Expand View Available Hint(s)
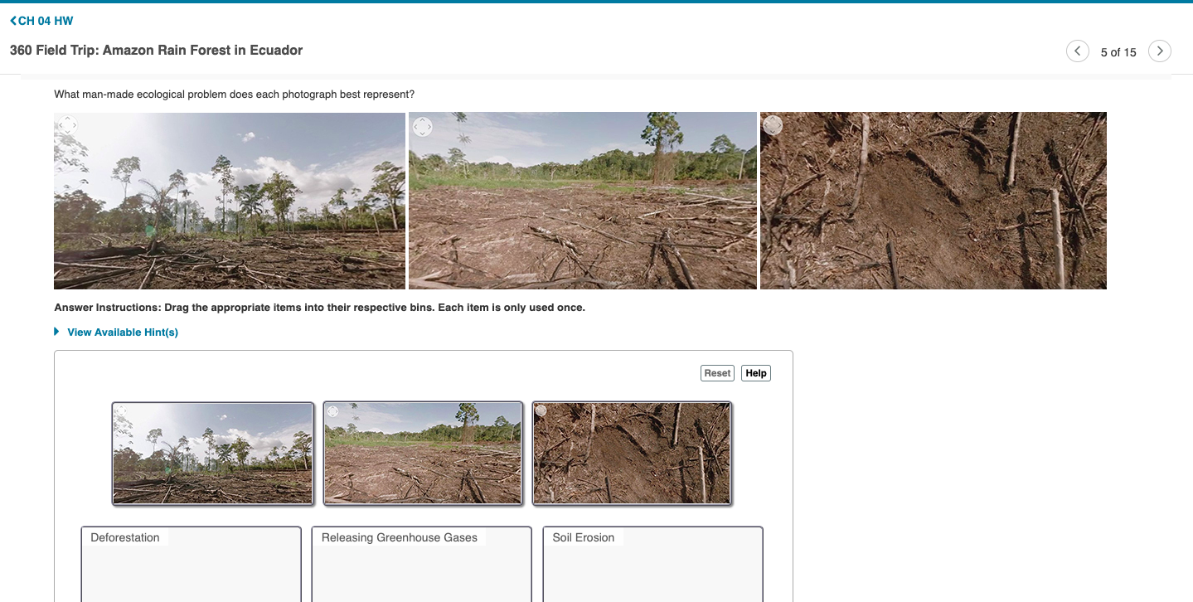 point(123,333)
